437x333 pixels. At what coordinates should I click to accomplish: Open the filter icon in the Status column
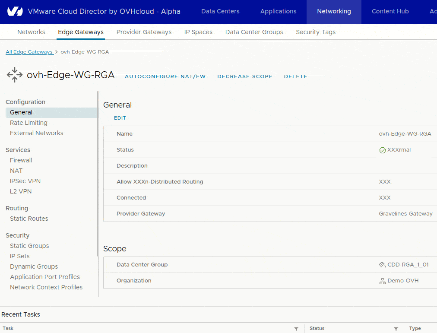(396, 329)
